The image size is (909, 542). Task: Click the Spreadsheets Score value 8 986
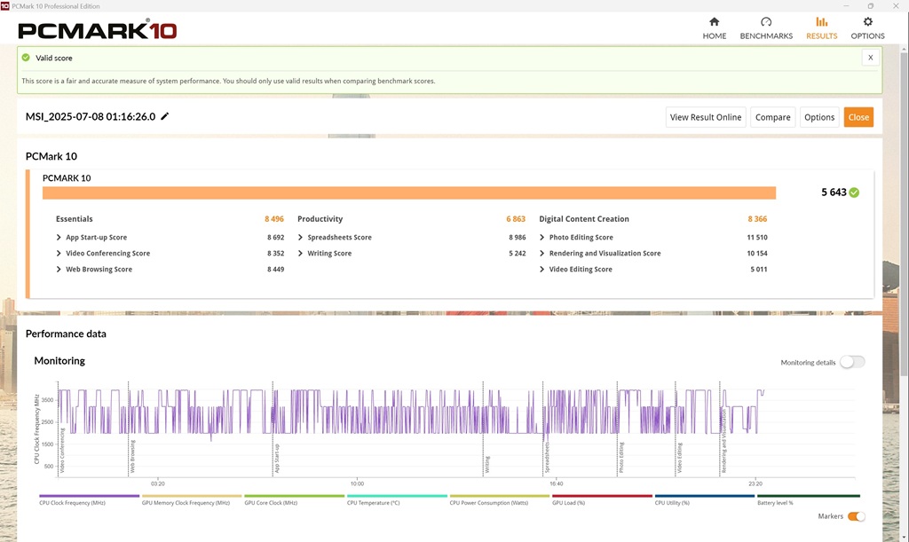click(518, 238)
